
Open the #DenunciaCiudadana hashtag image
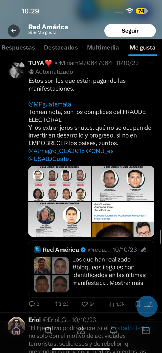coord(123,212)
